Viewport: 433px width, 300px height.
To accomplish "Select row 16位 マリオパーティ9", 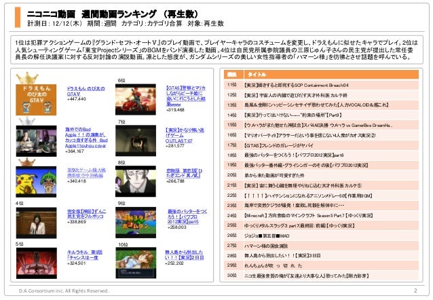I will (321, 135).
